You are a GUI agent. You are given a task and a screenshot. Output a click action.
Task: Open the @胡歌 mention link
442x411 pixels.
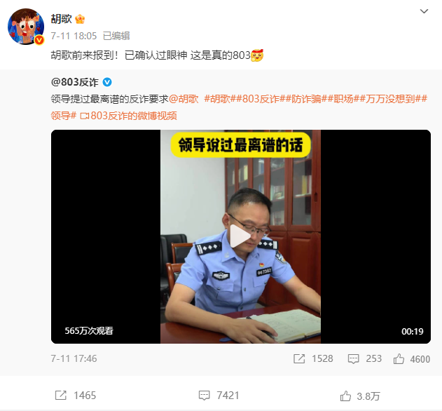184,99
